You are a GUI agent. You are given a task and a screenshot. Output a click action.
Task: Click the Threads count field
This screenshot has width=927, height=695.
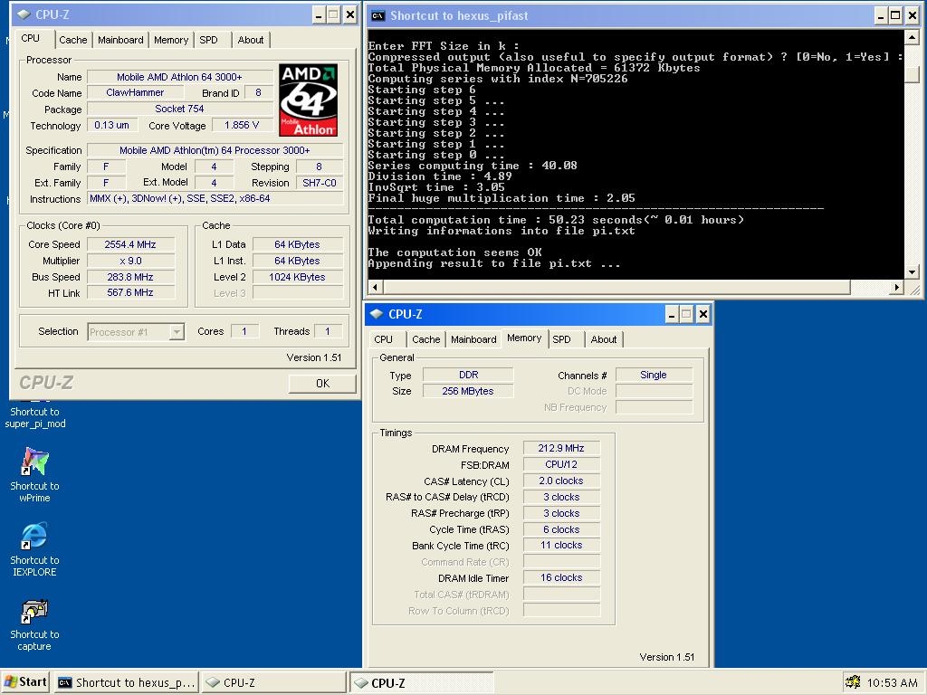[x=328, y=331]
